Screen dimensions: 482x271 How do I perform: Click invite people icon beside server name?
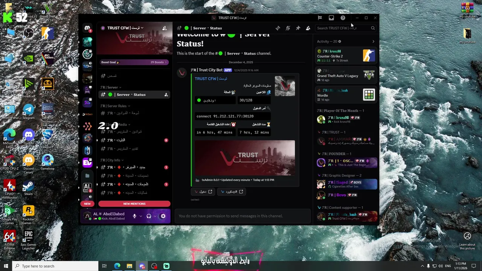[165, 28]
